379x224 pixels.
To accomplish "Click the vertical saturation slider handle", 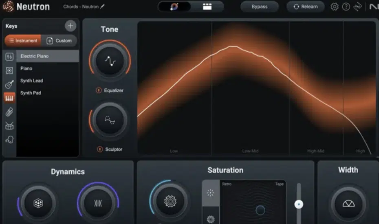I will click(299, 204).
